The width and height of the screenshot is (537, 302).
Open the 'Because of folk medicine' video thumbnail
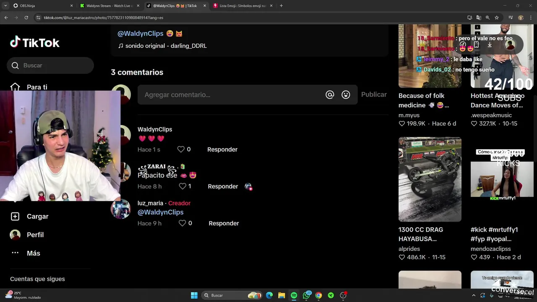click(430, 56)
